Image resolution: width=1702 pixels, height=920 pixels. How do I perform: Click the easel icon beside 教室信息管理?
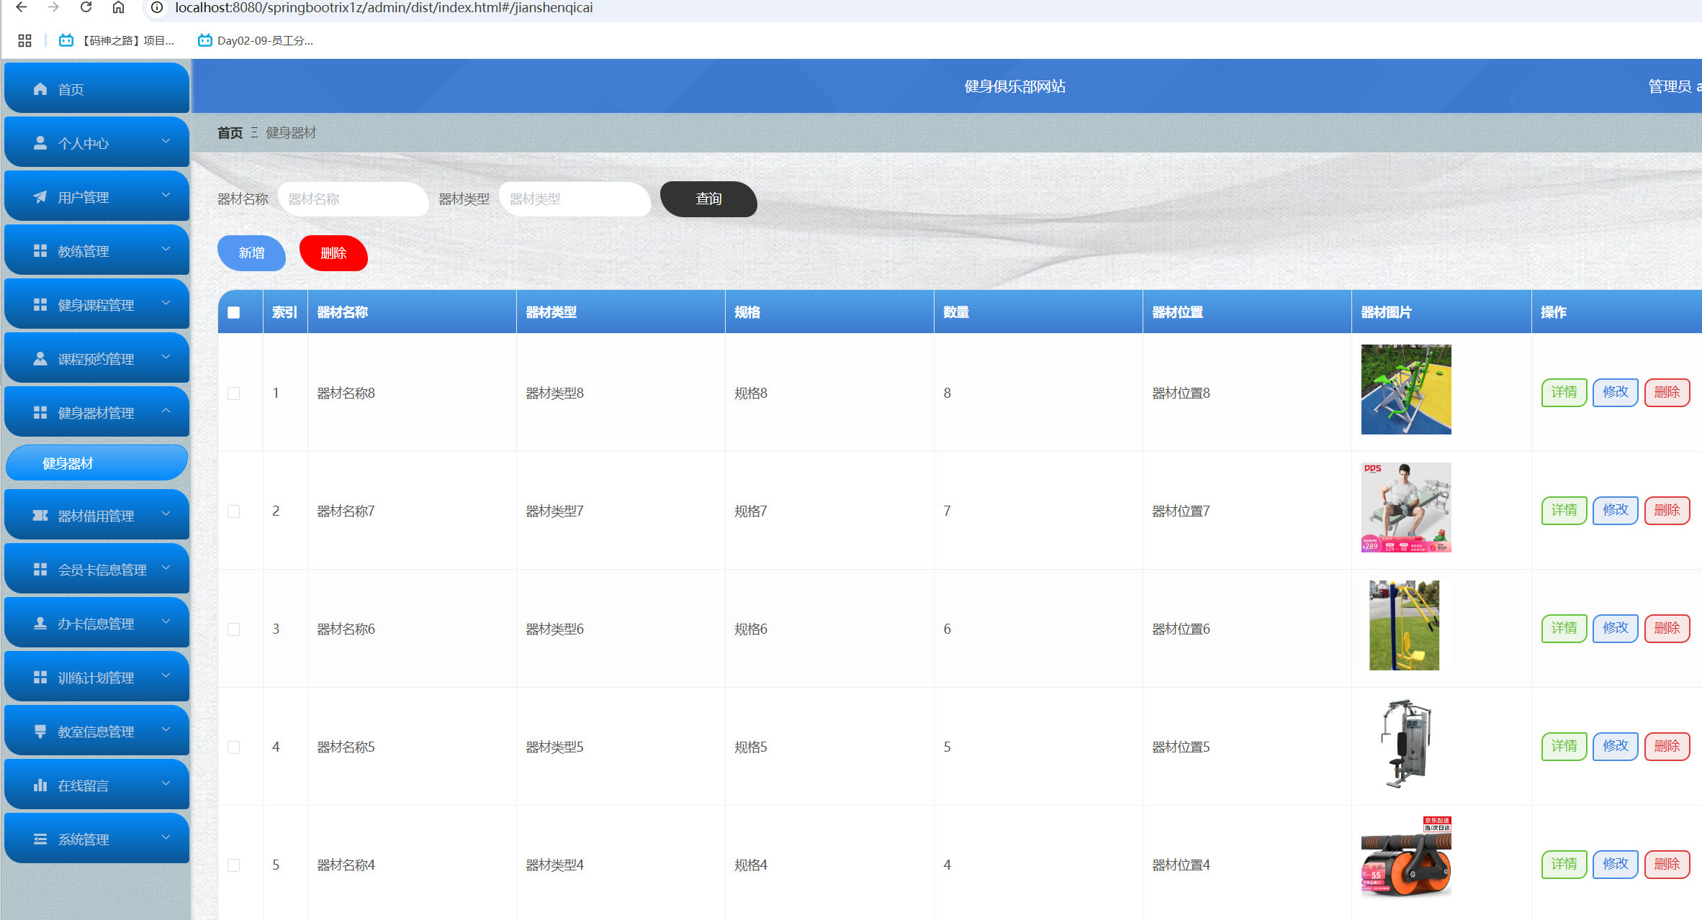point(40,732)
